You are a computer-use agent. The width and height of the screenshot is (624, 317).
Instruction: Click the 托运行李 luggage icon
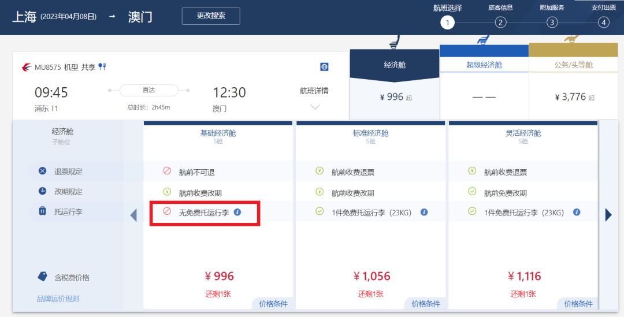click(43, 211)
